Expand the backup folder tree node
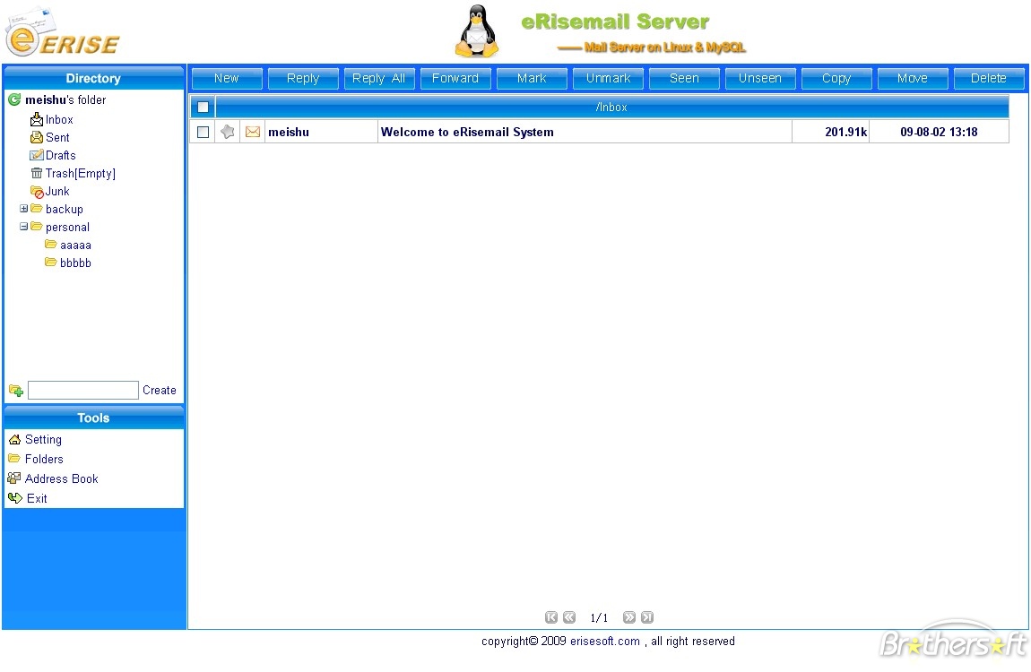The width and height of the screenshot is (1031, 672). click(23, 208)
